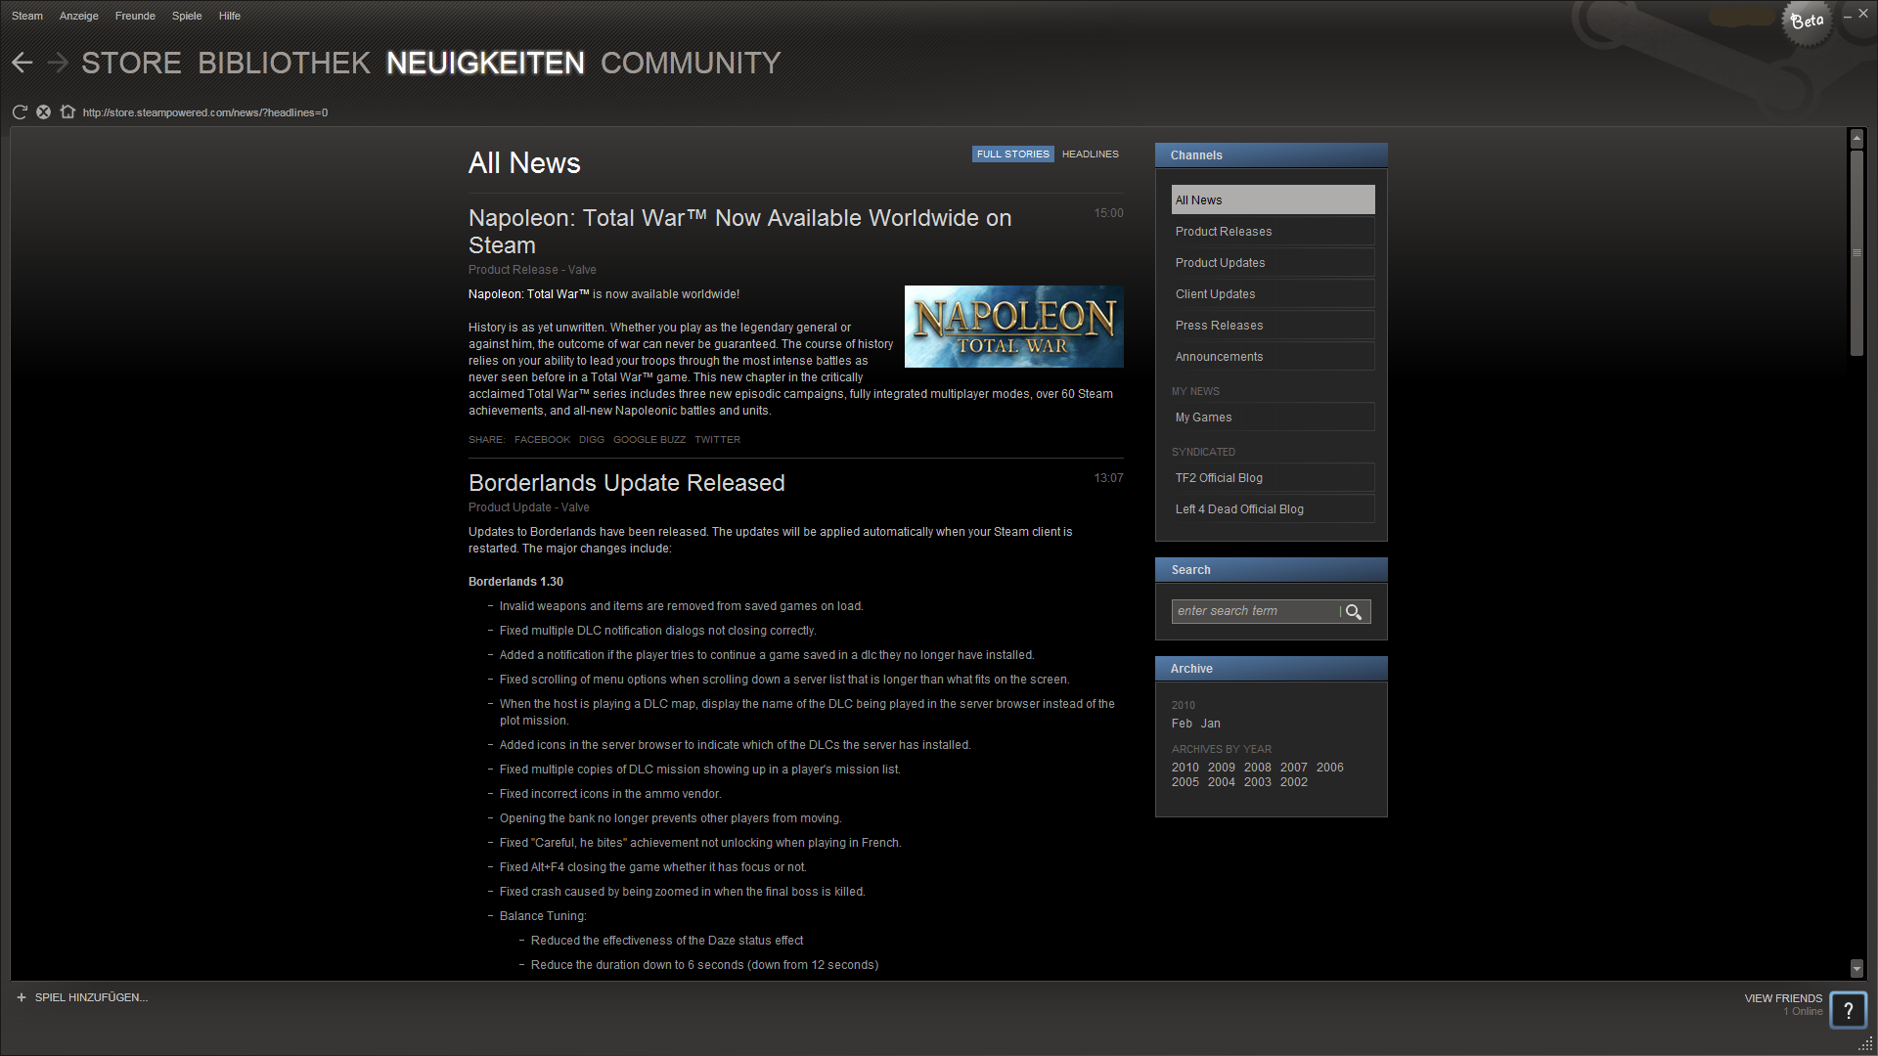Go to the home page via the house icon
Screen dimensions: 1878x1056
point(67,112)
